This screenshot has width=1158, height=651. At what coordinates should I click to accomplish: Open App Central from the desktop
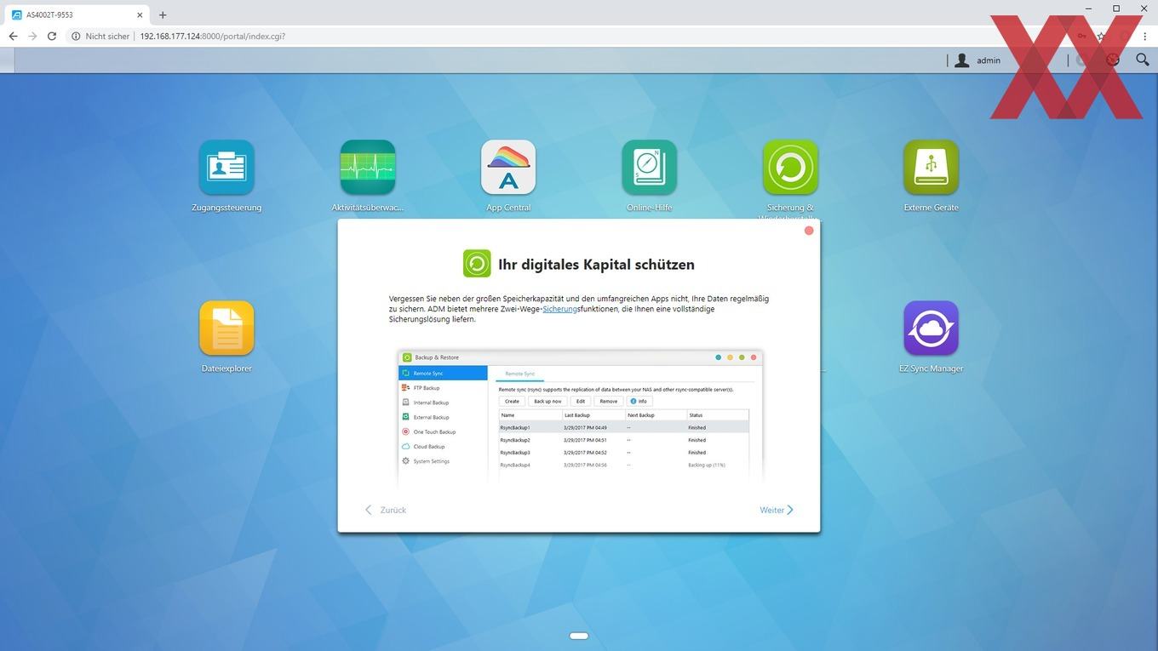[x=508, y=168]
